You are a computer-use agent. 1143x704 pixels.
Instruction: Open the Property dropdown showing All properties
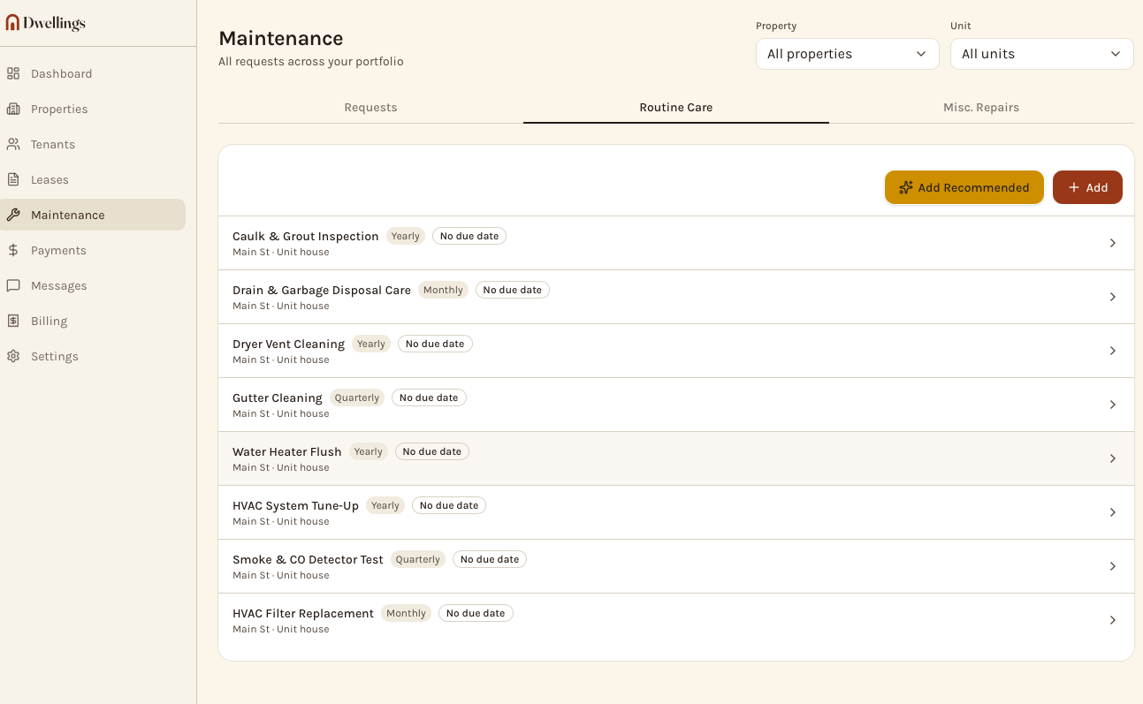[847, 54]
